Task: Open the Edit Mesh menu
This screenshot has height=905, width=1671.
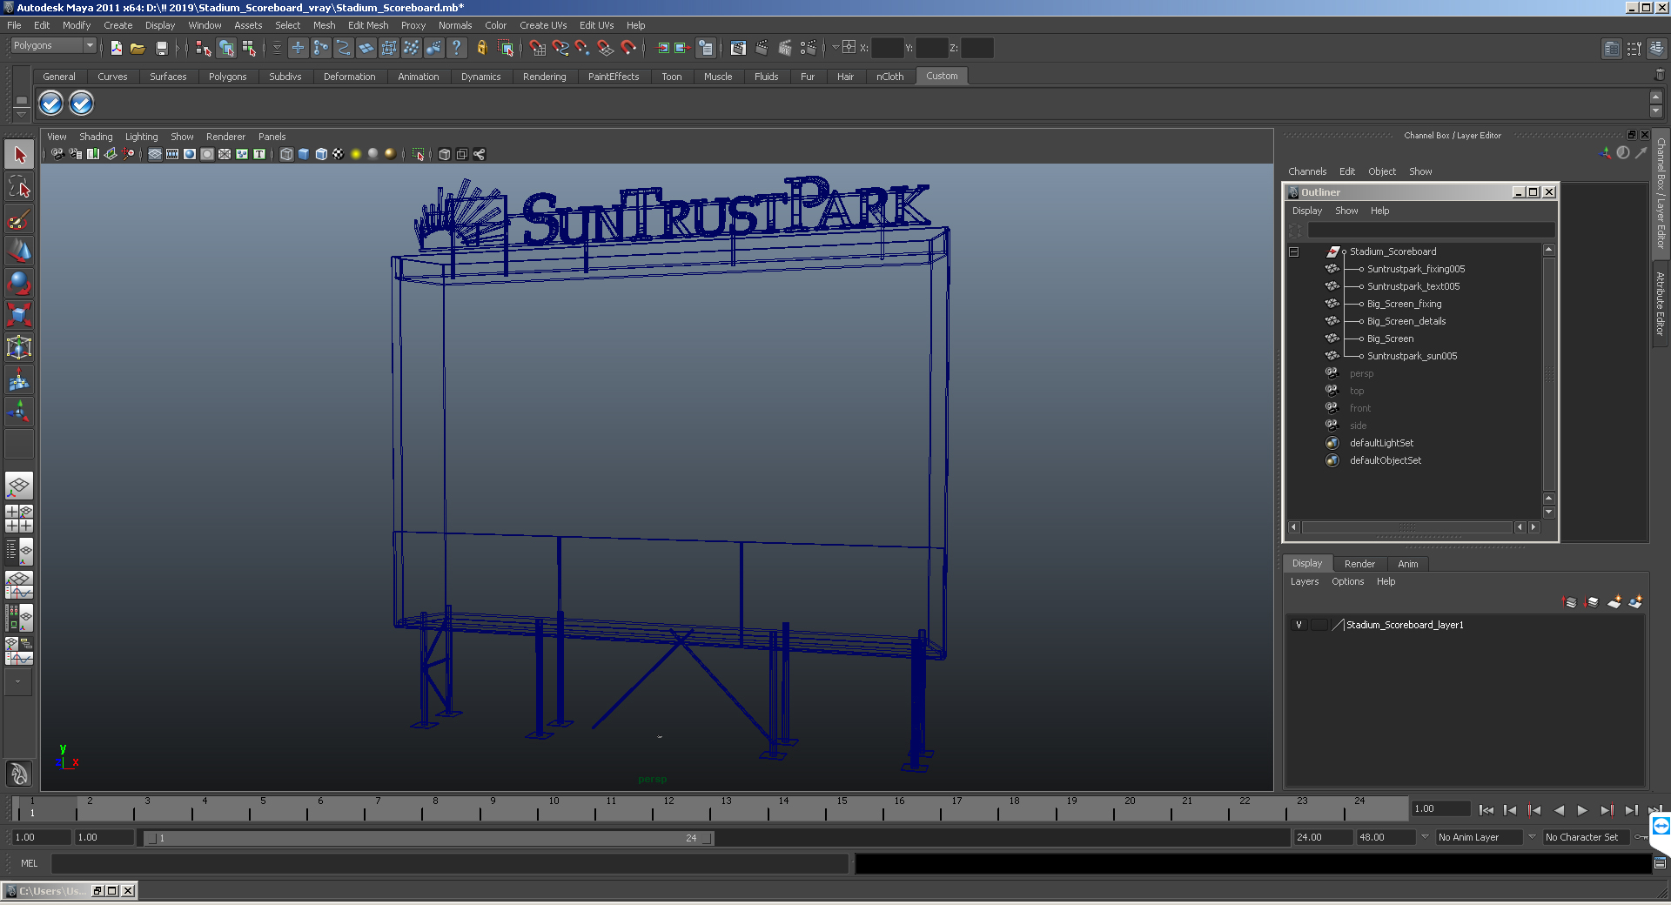Action: pyautogui.click(x=368, y=25)
